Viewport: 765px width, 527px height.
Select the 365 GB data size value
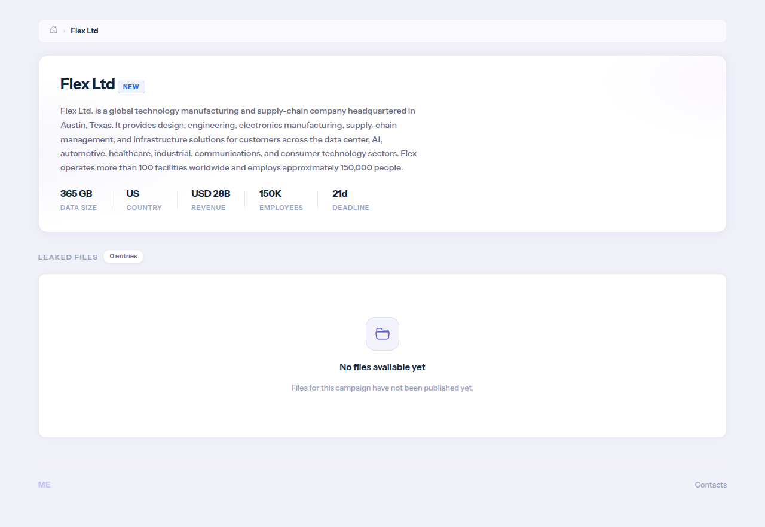pyautogui.click(x=76, y=194)
